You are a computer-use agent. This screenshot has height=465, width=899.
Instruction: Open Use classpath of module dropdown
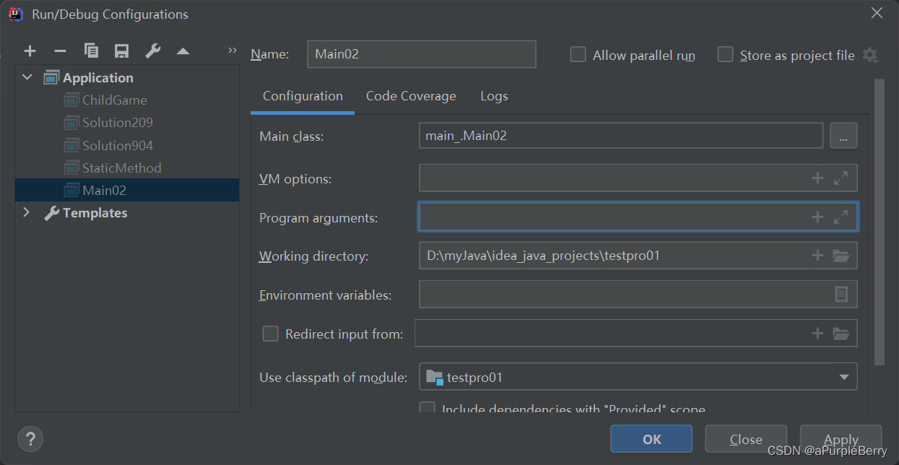click(638, 376)
